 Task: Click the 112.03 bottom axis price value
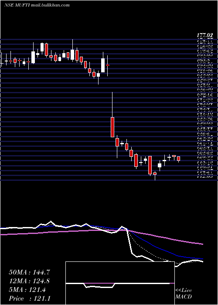(204, 176)
